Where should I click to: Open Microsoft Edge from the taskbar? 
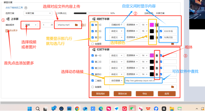tap(101, 109)
